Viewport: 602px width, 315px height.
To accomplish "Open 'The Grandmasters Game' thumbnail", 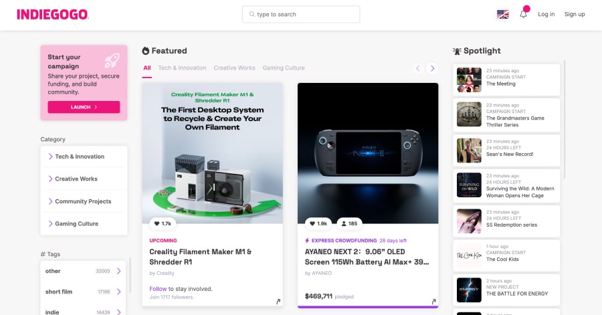I will [x=469, y=114].
